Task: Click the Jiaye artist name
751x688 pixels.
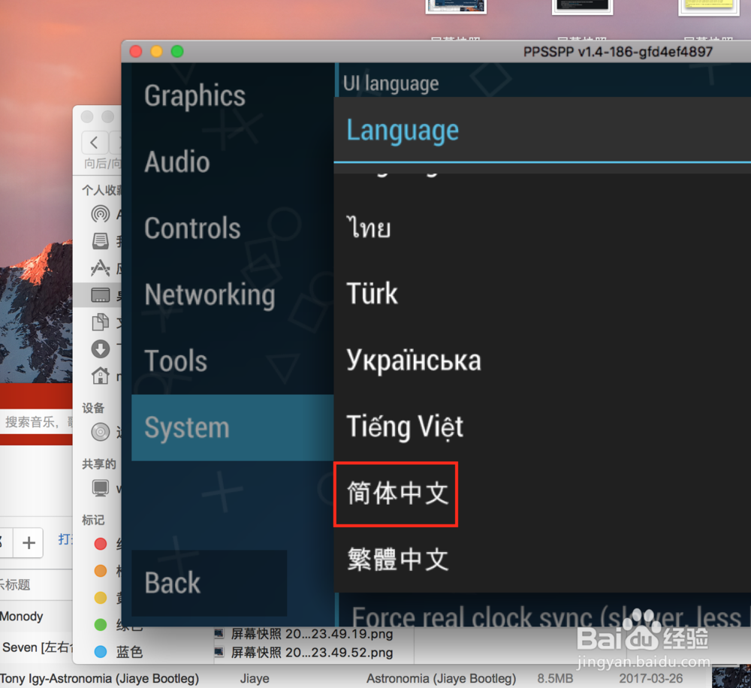Action: (x=255, y=678)
